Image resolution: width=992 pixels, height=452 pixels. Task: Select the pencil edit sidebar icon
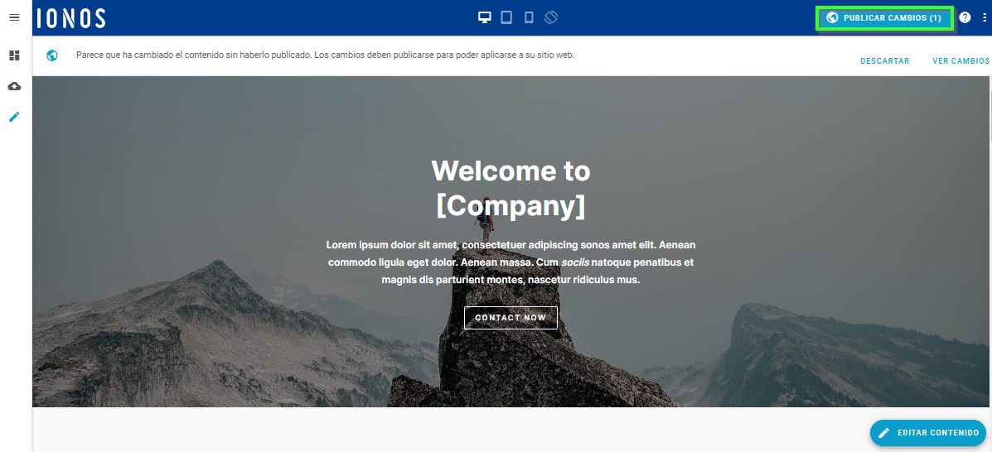[14, 117]
